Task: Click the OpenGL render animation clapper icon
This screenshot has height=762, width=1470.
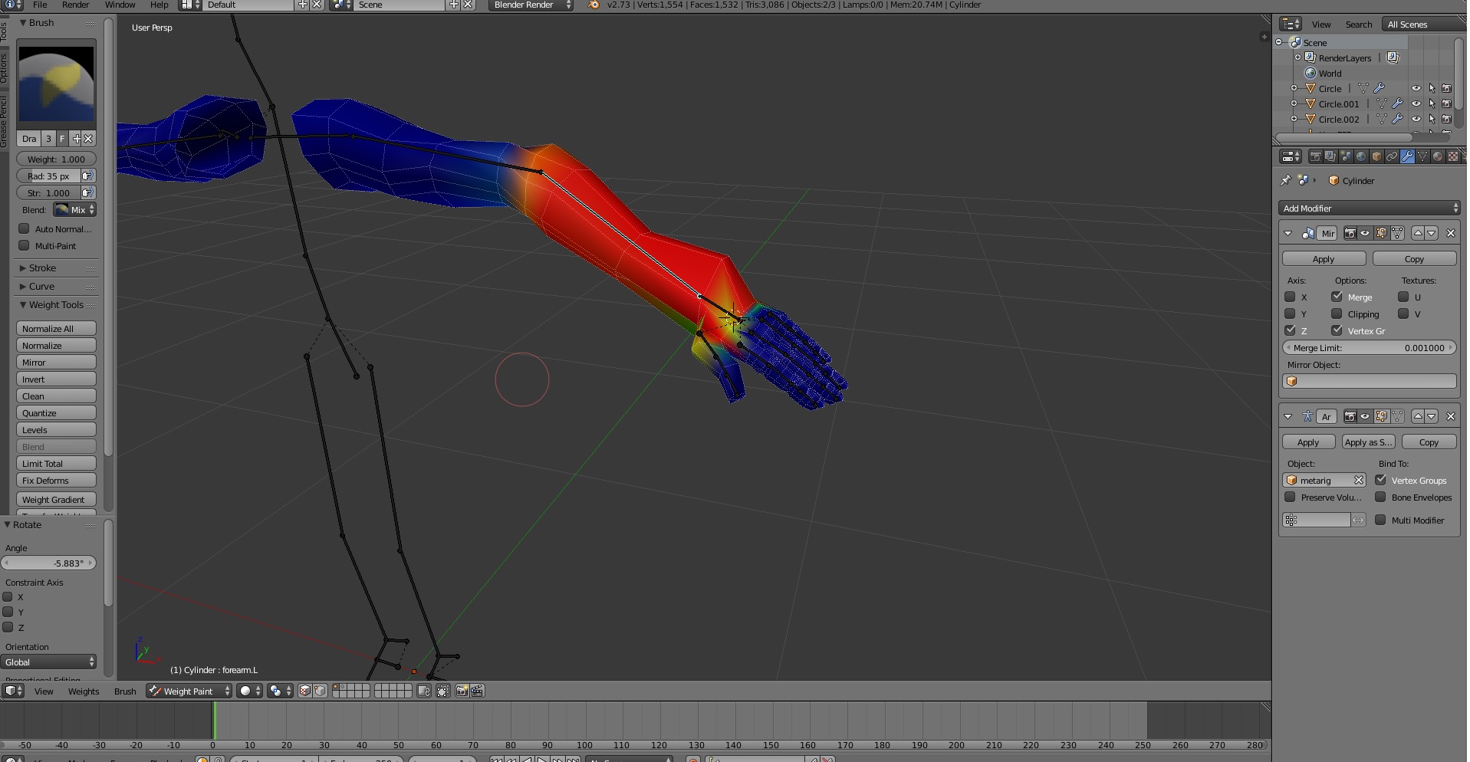Action: [x=477, y=691]
